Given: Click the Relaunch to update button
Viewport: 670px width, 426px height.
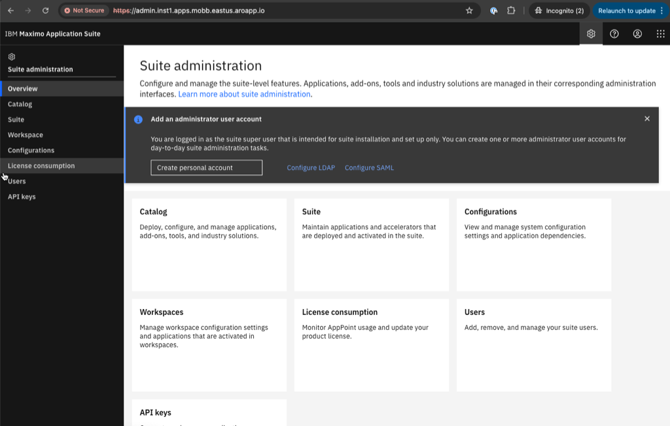Looking at the screenshot, I should click(x=626, y=10).
